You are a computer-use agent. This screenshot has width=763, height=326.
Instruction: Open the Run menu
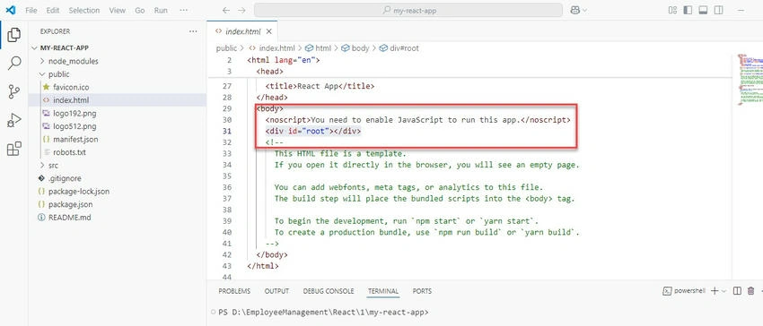161,10
